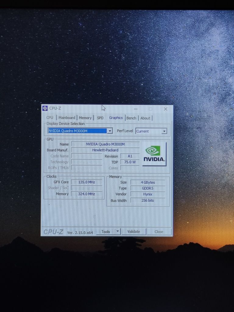Click the CPU-Z title bar icon
This screenshot has height=312, width=234.
click(x=45, y=108)
